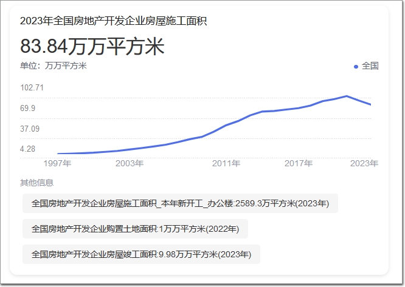Viewport: 405px width, 287px height.
Task: Open the 本年新开工 办公楼 2589.3万平方米 info chip
Action: [180, 203]
